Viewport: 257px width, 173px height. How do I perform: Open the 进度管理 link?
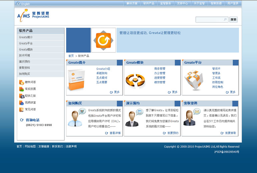pos(160,78)
